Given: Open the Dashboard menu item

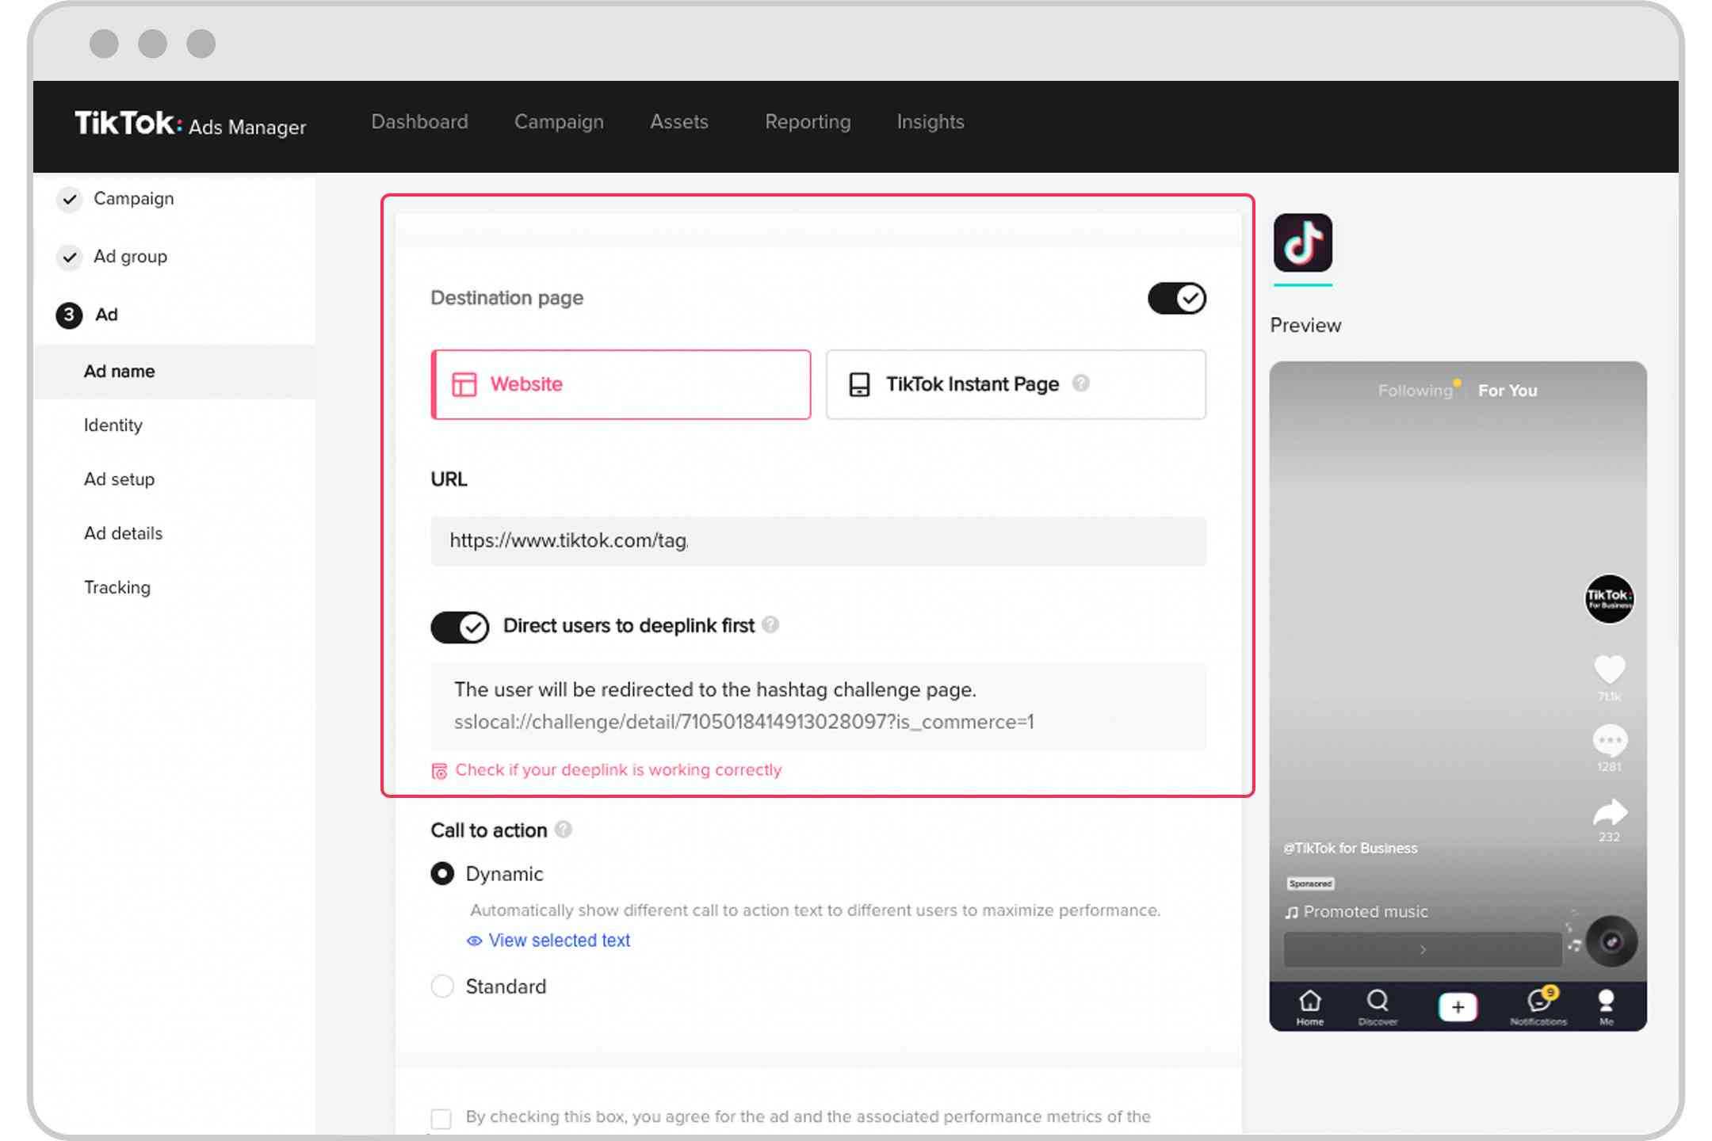Looking at the screenshot, I should pyautogui.click(x=419, y=121).
